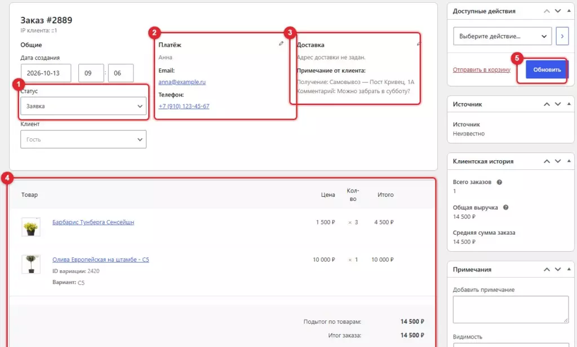Click the 10 000 ₽ line total
The height and width of the screenshot is (347, 577).
coord(383,260)
